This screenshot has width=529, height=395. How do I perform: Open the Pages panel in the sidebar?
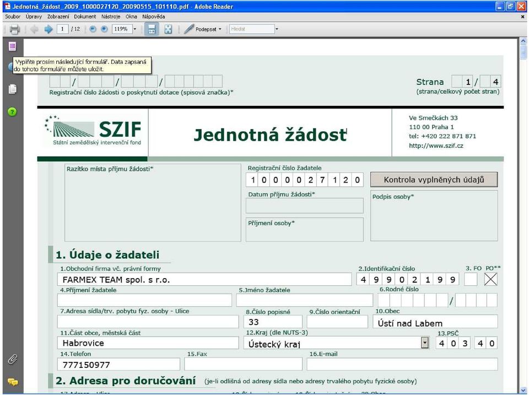pyautogui.click(x=13, y=89)
